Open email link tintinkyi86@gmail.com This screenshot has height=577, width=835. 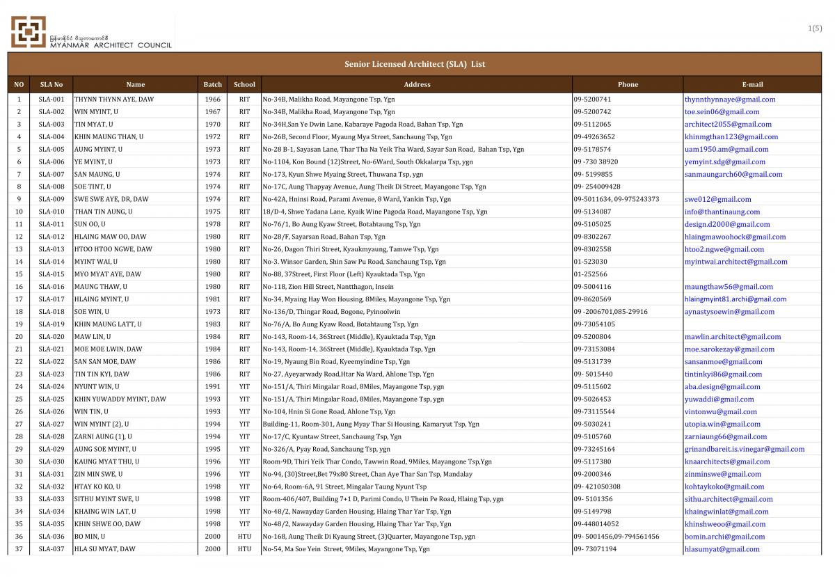pos(724,374)
